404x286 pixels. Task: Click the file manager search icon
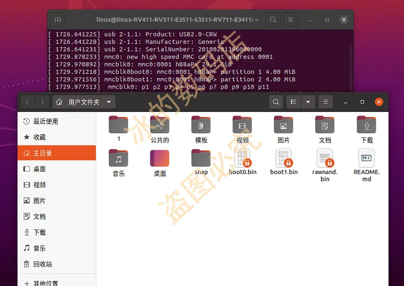click(276, 102)
